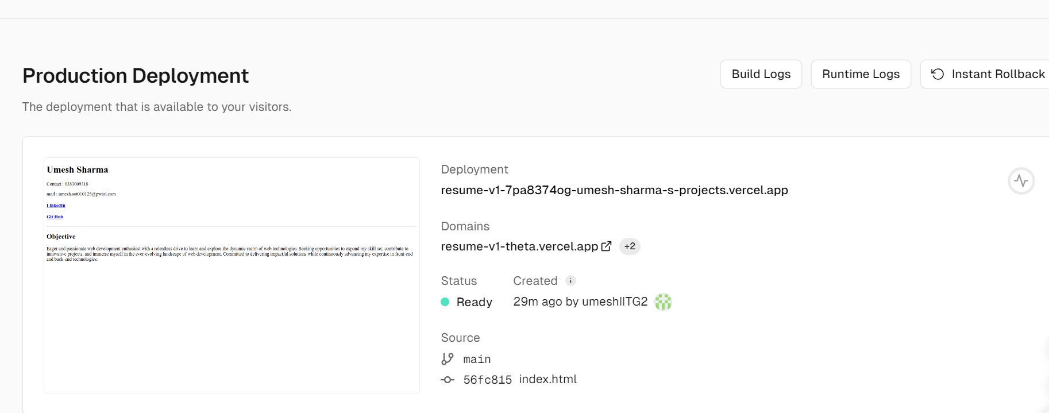The height and width of the screenshot is (413, 1049).
Task: Open commit 56fc815
Action: click(487, 380)
